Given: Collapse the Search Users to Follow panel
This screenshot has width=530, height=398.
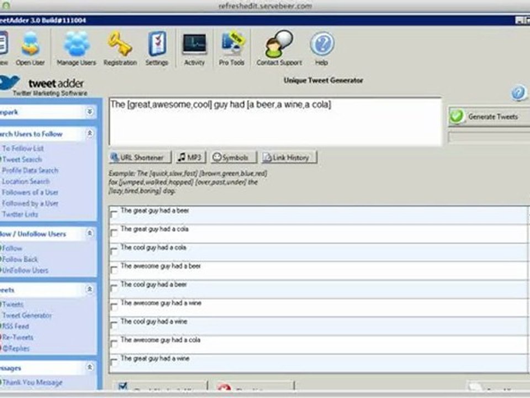Looking at the screenshot, I should coord(89,133).
